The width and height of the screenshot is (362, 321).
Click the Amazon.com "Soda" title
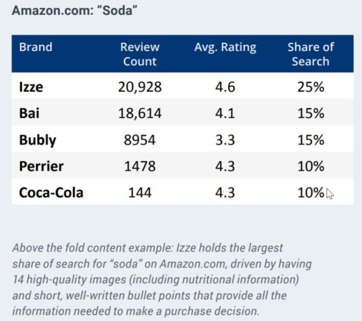click(74, 10)
